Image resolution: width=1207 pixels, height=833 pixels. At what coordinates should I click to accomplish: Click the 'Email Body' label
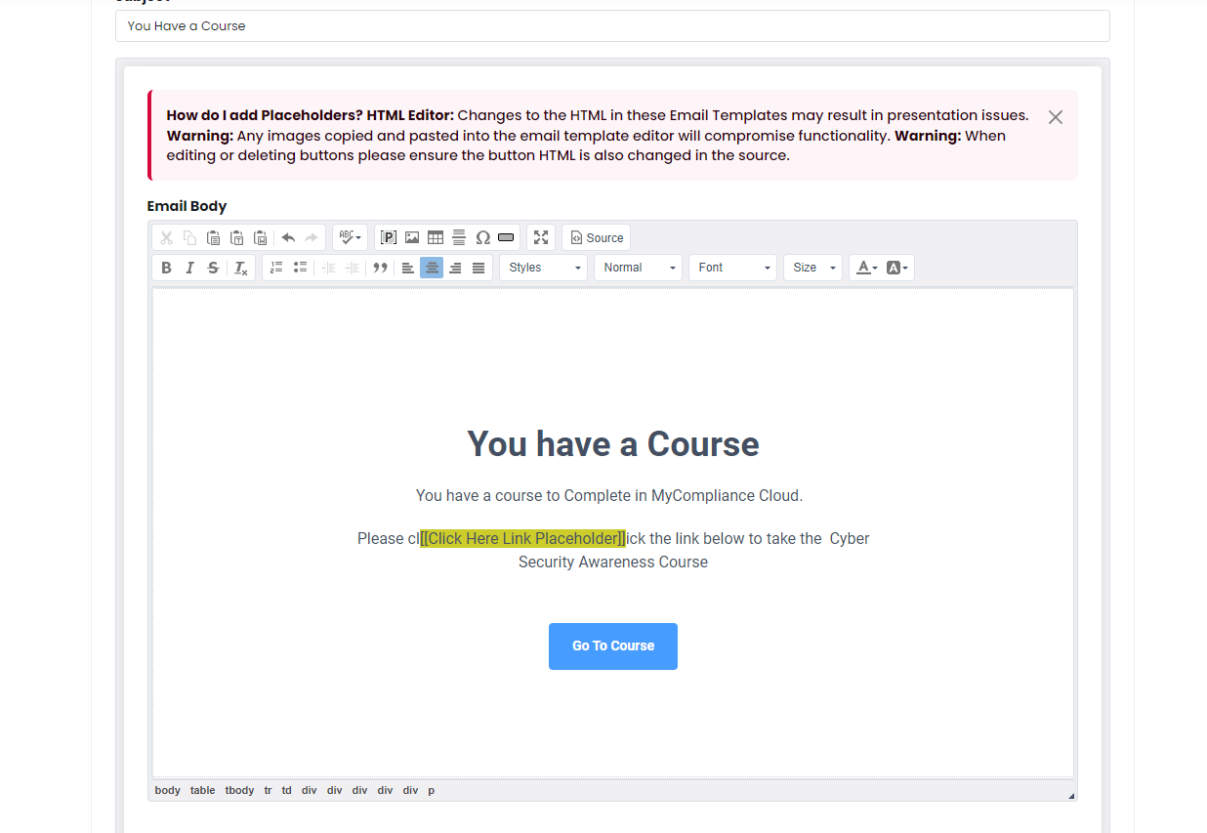pyautogui.click(x=187, y=206)
